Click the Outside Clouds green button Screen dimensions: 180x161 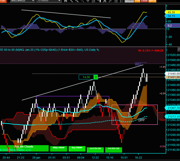pos(24,148)
